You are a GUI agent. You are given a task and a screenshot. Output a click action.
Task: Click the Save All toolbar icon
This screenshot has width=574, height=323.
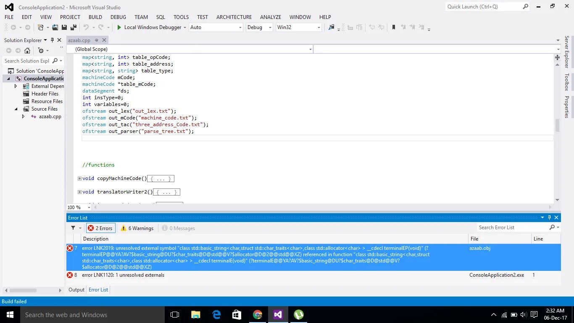[73, 27]
